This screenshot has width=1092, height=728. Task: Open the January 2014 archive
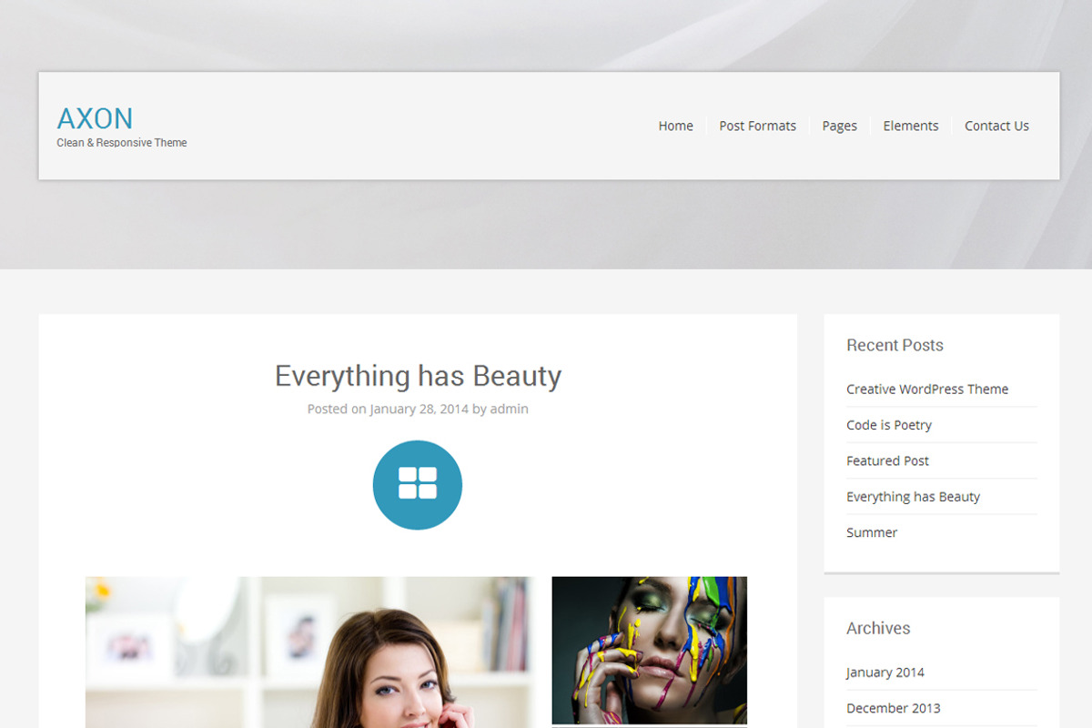tap(885, 672)
